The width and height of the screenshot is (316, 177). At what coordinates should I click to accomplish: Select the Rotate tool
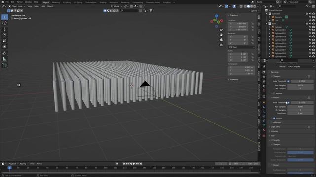point(4,35)
